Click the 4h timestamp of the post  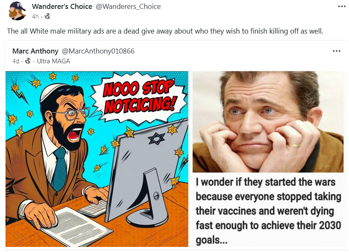35,17
